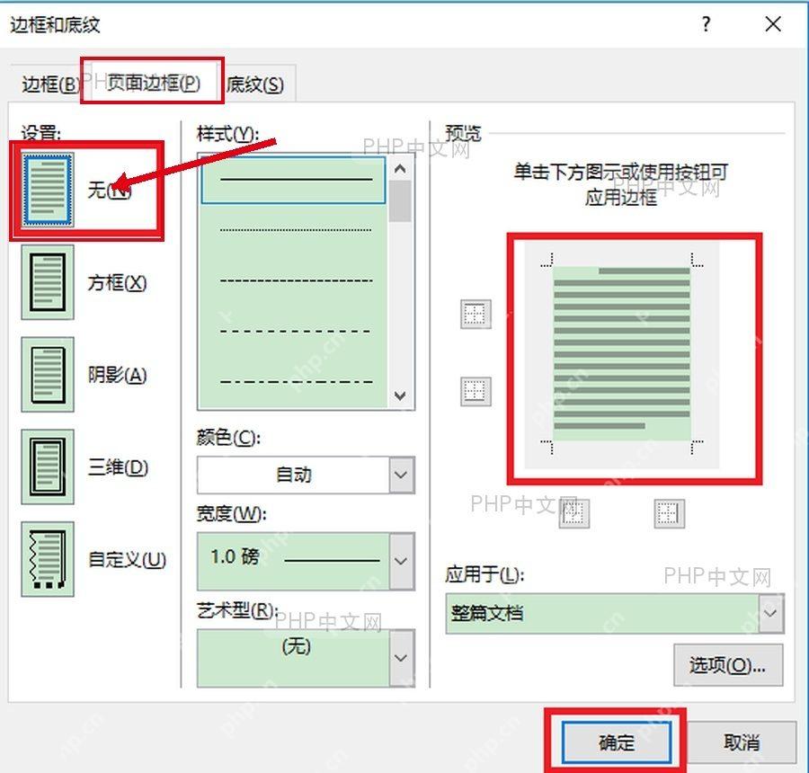Select the 无(N) no-border setting icon

(x=47, y=190)
